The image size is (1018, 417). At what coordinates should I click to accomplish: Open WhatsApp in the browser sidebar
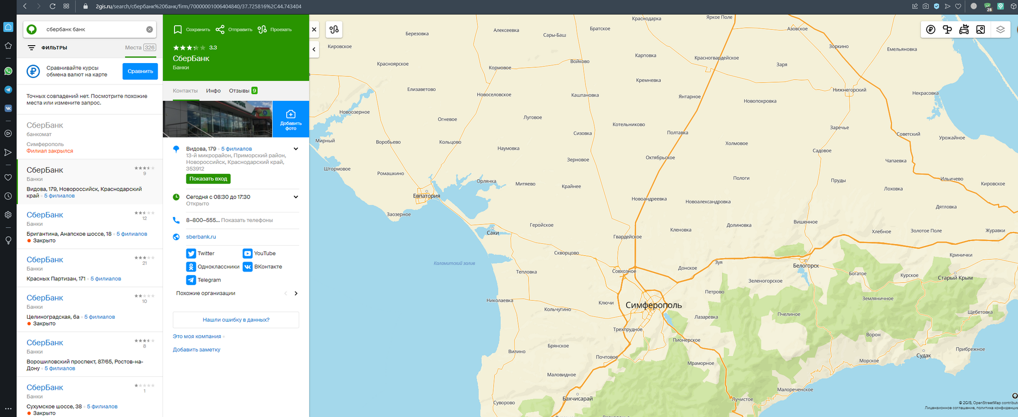8,71
